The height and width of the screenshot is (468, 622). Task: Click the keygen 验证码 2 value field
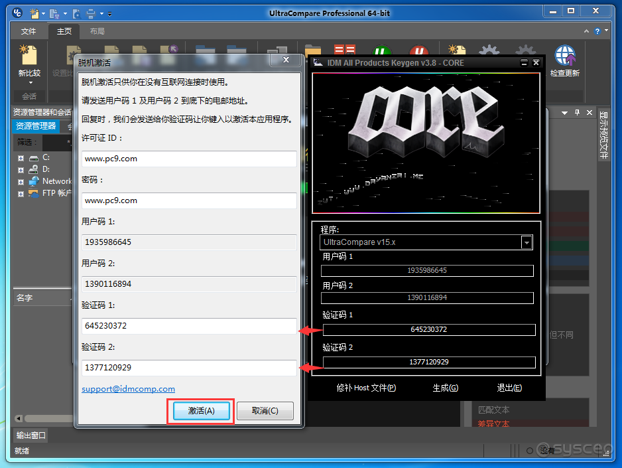click(429, 362)
